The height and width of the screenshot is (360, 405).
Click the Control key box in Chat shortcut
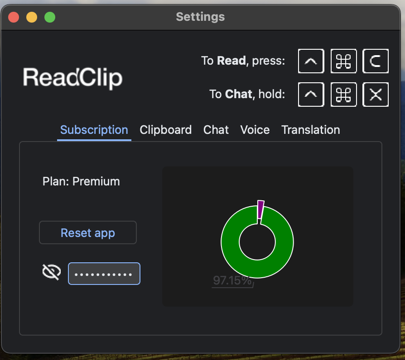(x=311, y=95)
